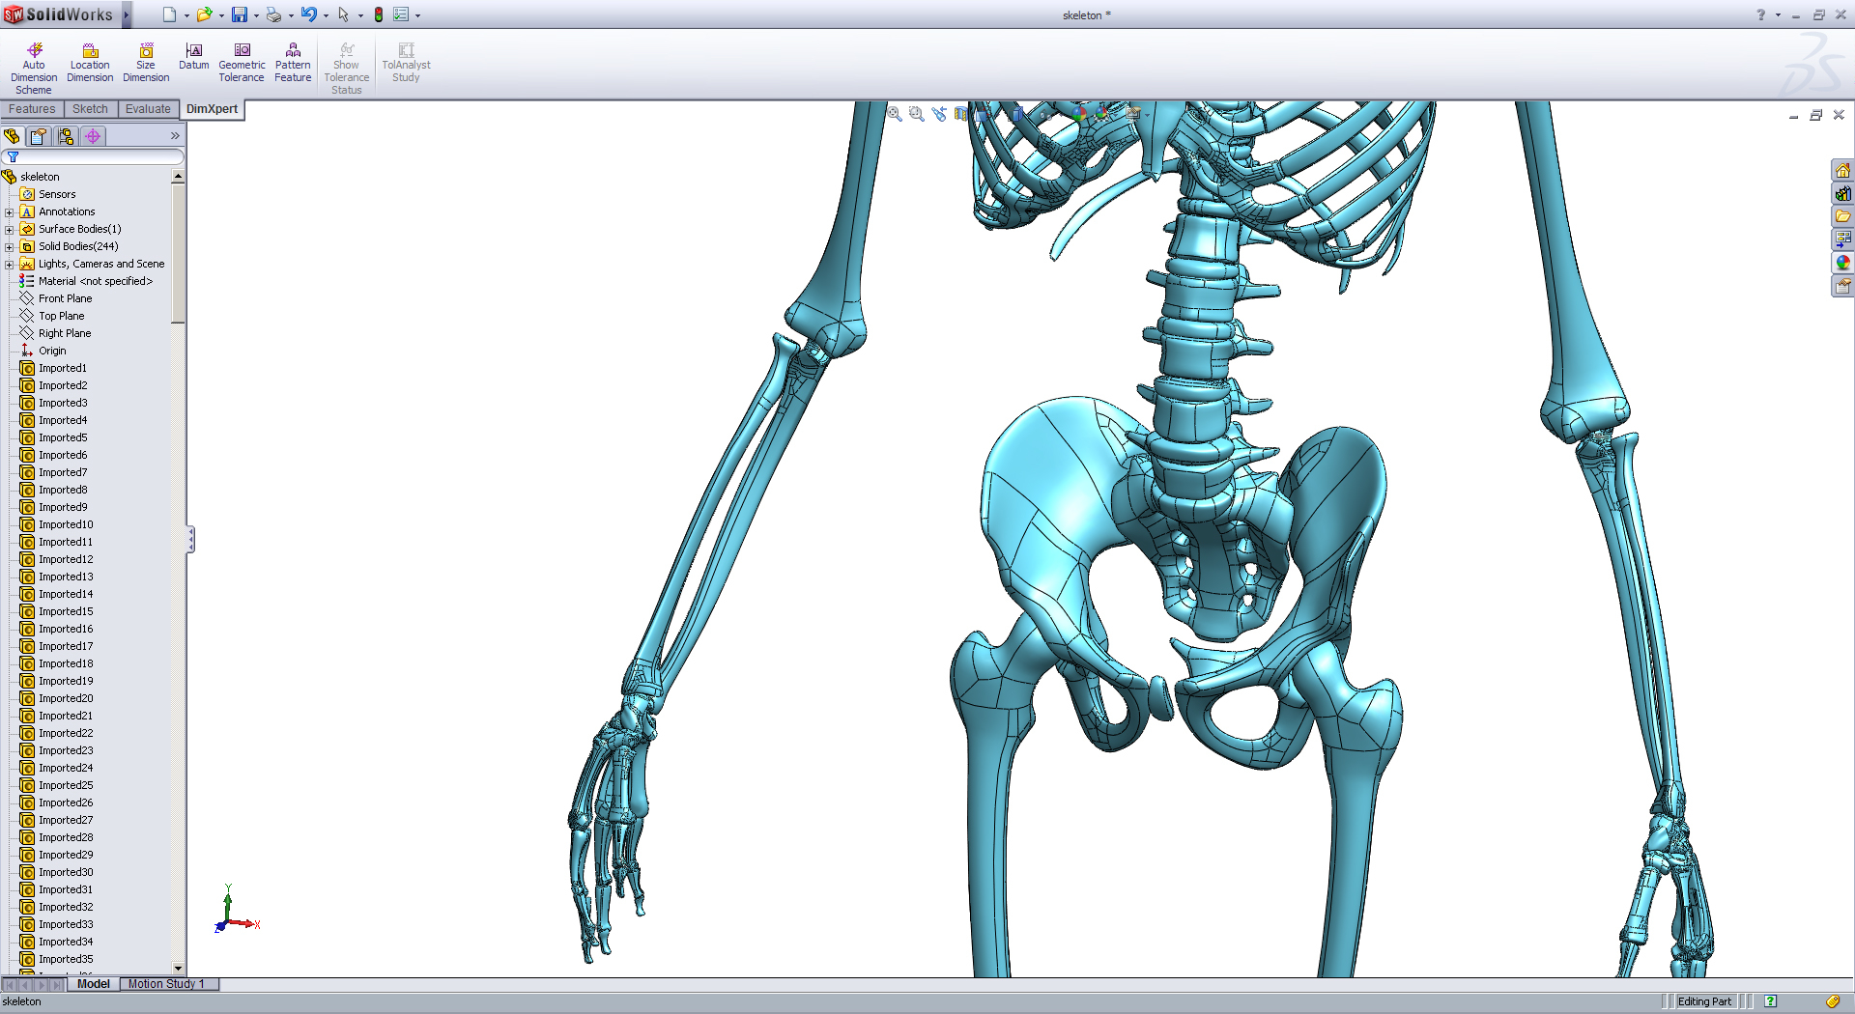Start a TolAnalyst Study
1855x1014 pixels.
coord(406,60)
